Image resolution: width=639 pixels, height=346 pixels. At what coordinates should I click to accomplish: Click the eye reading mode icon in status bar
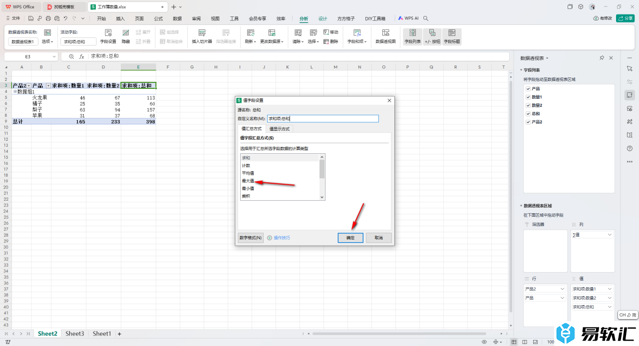tap(484, 342)
